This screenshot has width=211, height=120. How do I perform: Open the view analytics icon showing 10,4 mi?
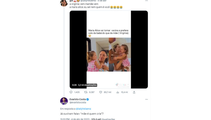[118, 92]
